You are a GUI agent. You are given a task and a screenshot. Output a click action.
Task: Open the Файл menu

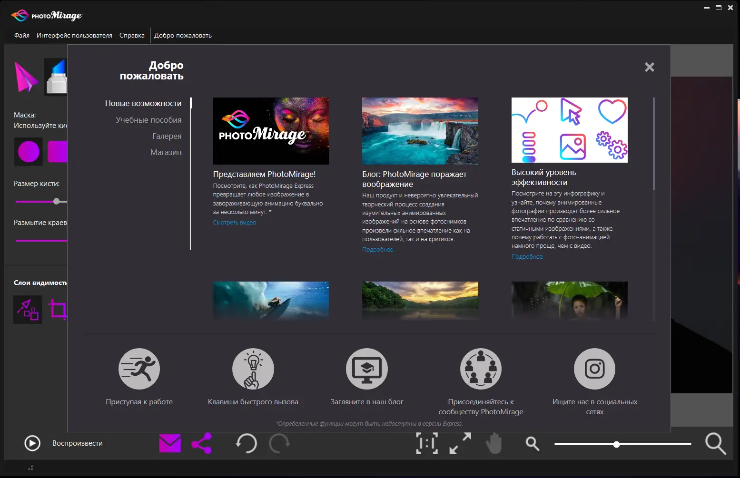point(22,35)
